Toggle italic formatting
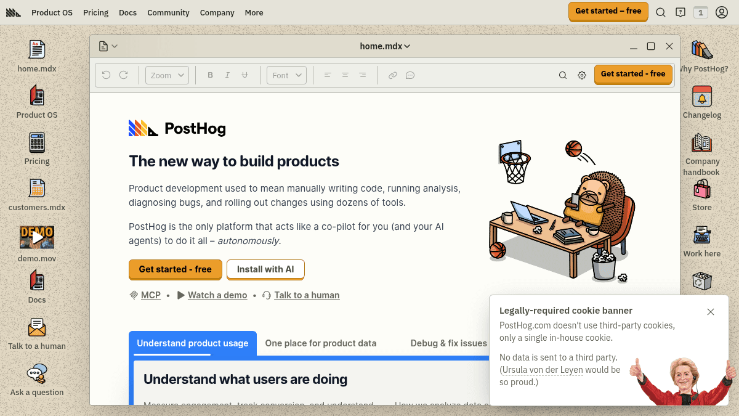Image resolution: width=739 pixels, height=416 pixels. 227,75
